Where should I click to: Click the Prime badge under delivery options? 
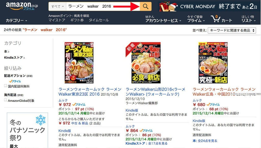pyautogui.click(x=15, y=81)
